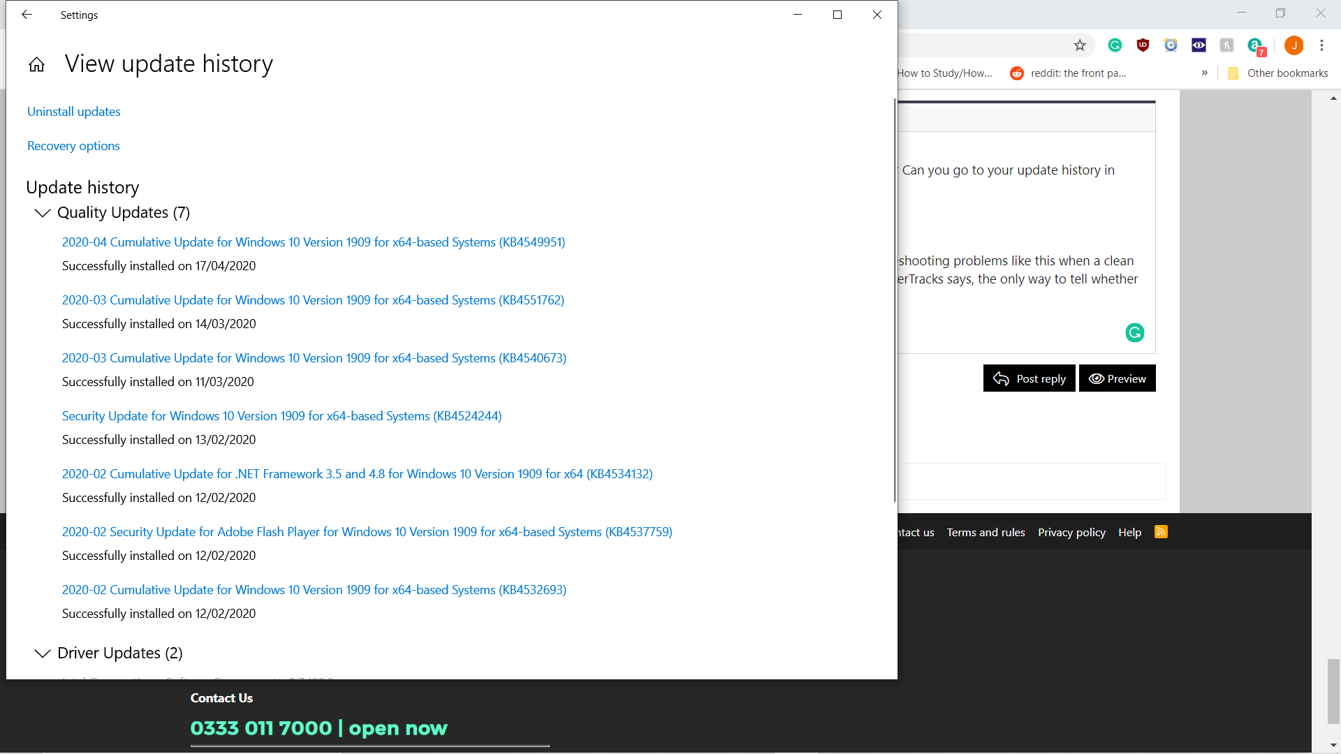Click the Settings window vertical scrollbar
Viewport: 1341px width, 754px height.
[895, 300]
